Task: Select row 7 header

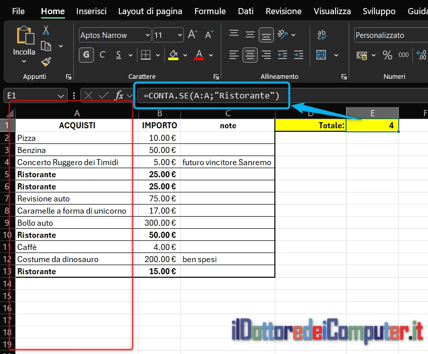Action: coord(8,198)
